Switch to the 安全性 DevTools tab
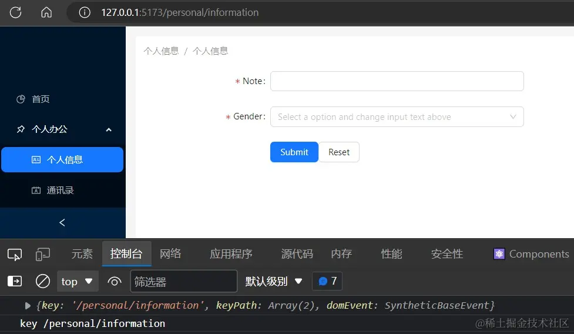The image size is (574, 334). (447, 254)
